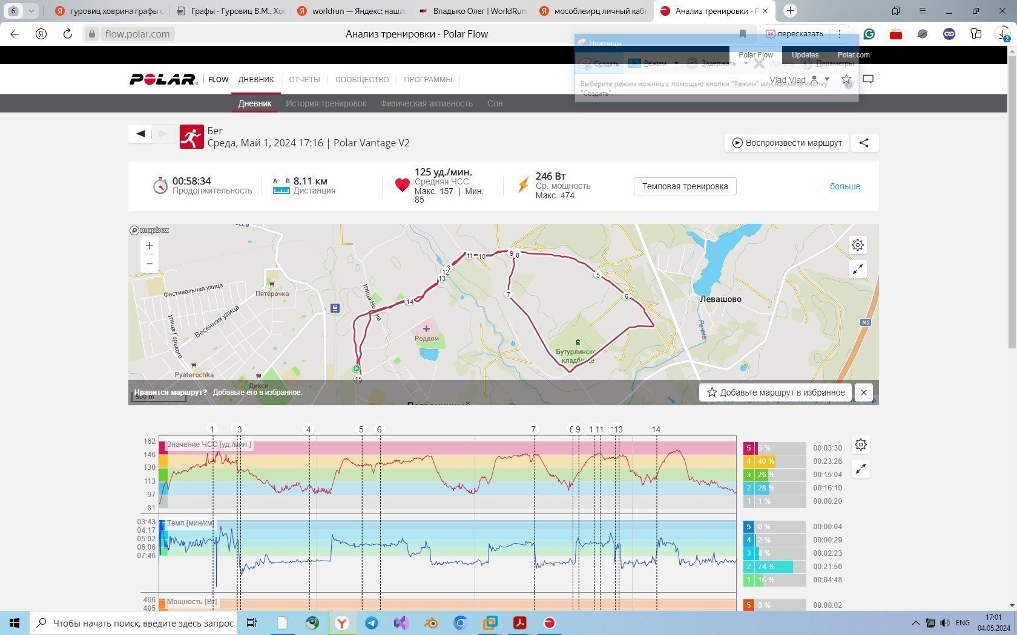Viewport: 1017px width, 635px height.
Task: Click the favorites star next to Vlad Vlad
Action: pos(846,79)
